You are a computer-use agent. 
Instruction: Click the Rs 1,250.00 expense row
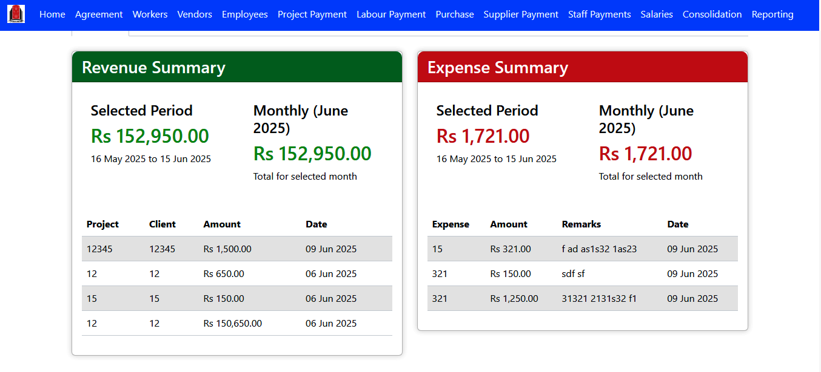tap(582, 299)
